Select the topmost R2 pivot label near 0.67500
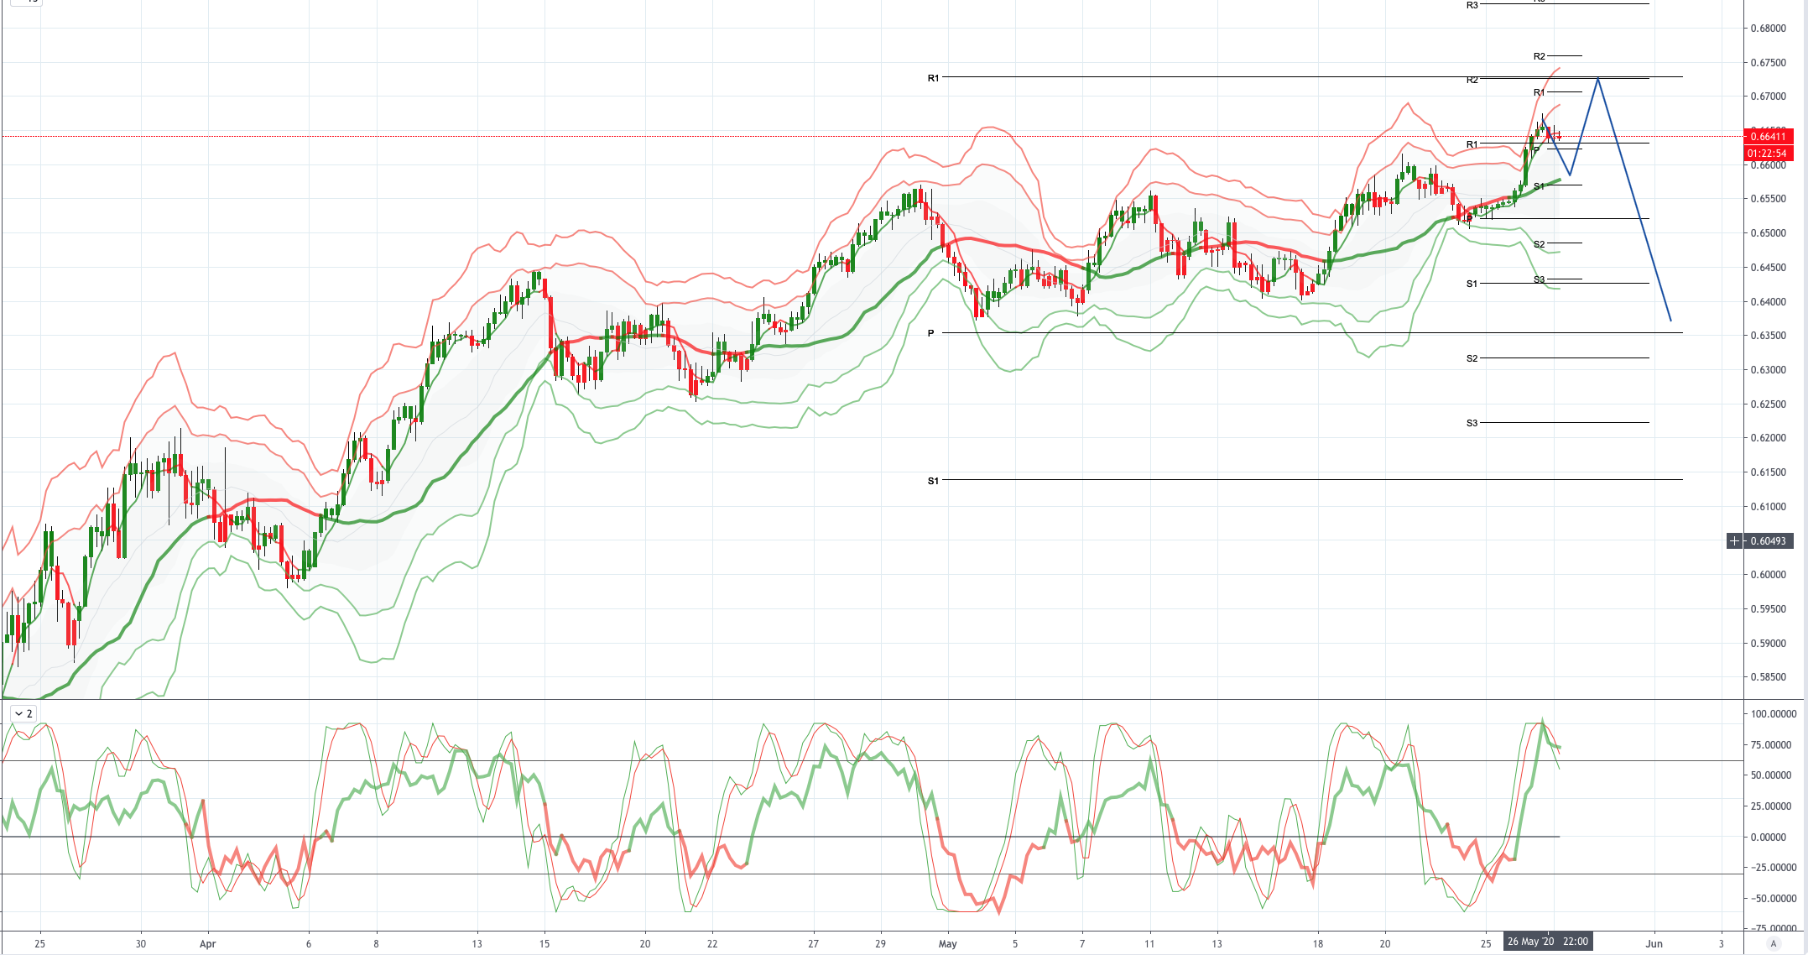The image size is (1808, 955). [1540, 56]
